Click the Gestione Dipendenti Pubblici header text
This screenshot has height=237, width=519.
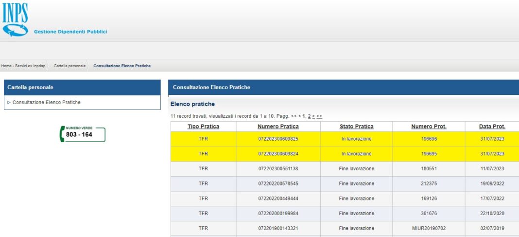(x=70, y=32)
